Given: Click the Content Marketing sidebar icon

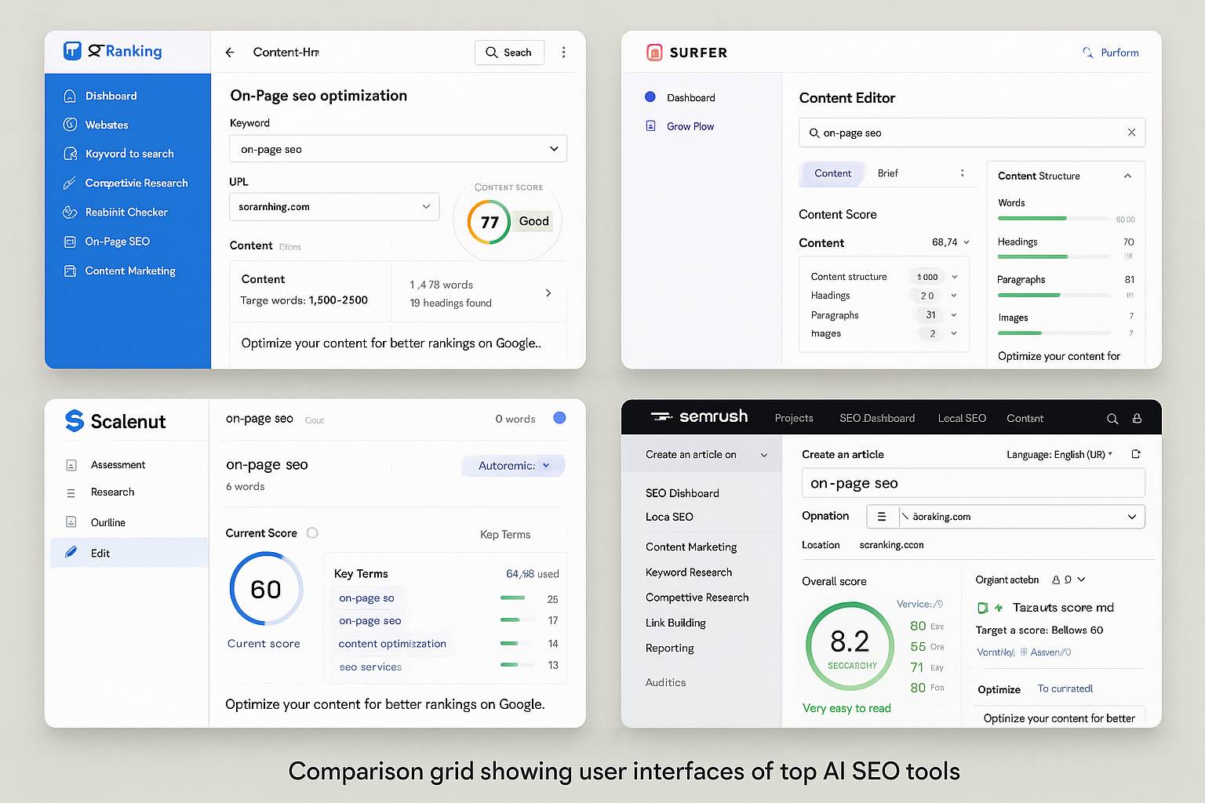Looking at the screenshot, I should tap(70, 271).
